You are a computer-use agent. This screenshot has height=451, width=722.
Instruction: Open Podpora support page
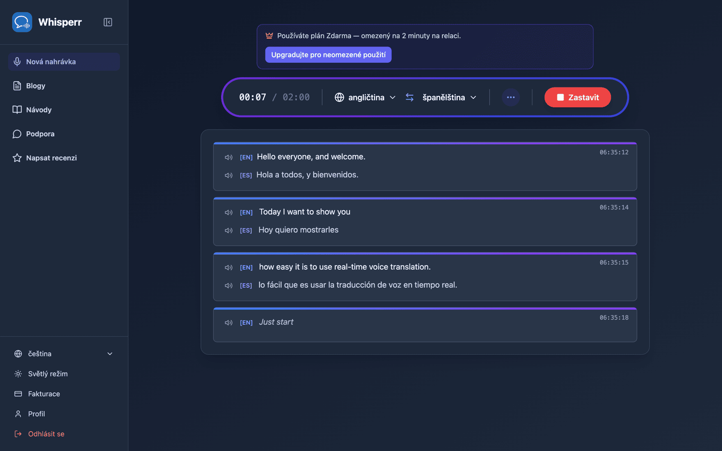click(x=64, y=134)
